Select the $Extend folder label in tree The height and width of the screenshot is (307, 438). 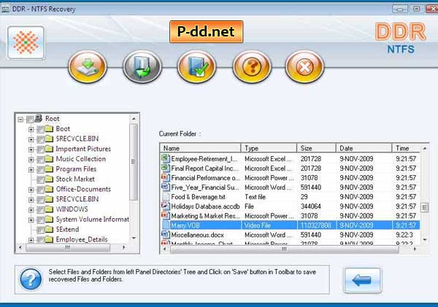tap(67, 229)
